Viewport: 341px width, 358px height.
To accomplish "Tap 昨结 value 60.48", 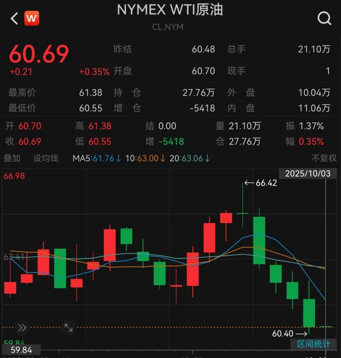I will click(x=203, y=49).
